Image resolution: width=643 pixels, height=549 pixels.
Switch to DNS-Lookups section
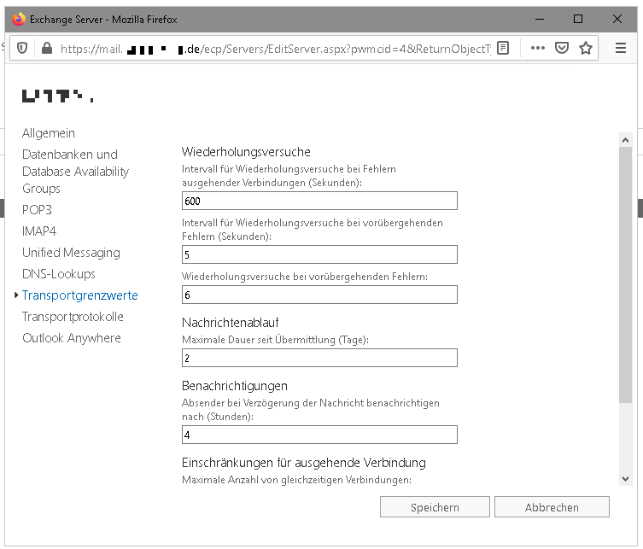[59, 274]
